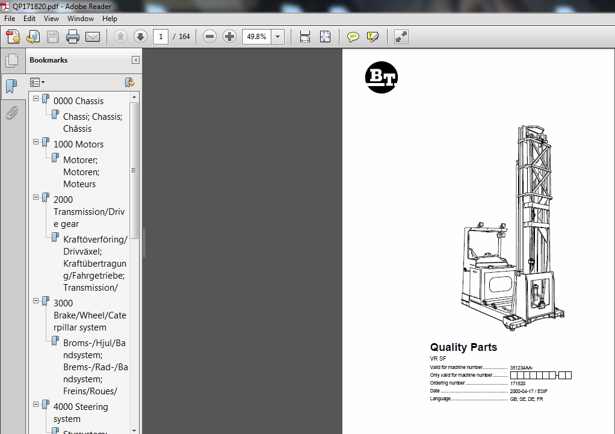This screenshot has height=434, width=615.
Task: Add a Sticky Note comment
Action: click(353, 37)
